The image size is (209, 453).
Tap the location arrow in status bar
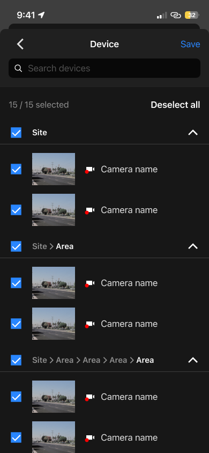click(41, 14)
